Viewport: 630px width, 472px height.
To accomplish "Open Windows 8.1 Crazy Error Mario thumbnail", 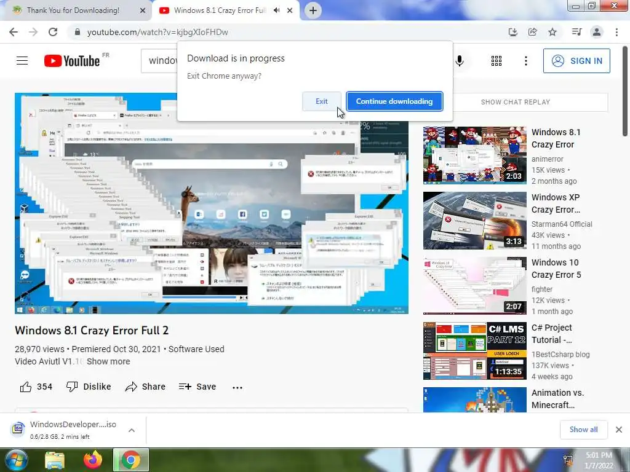I will click(x=474, y=155).
